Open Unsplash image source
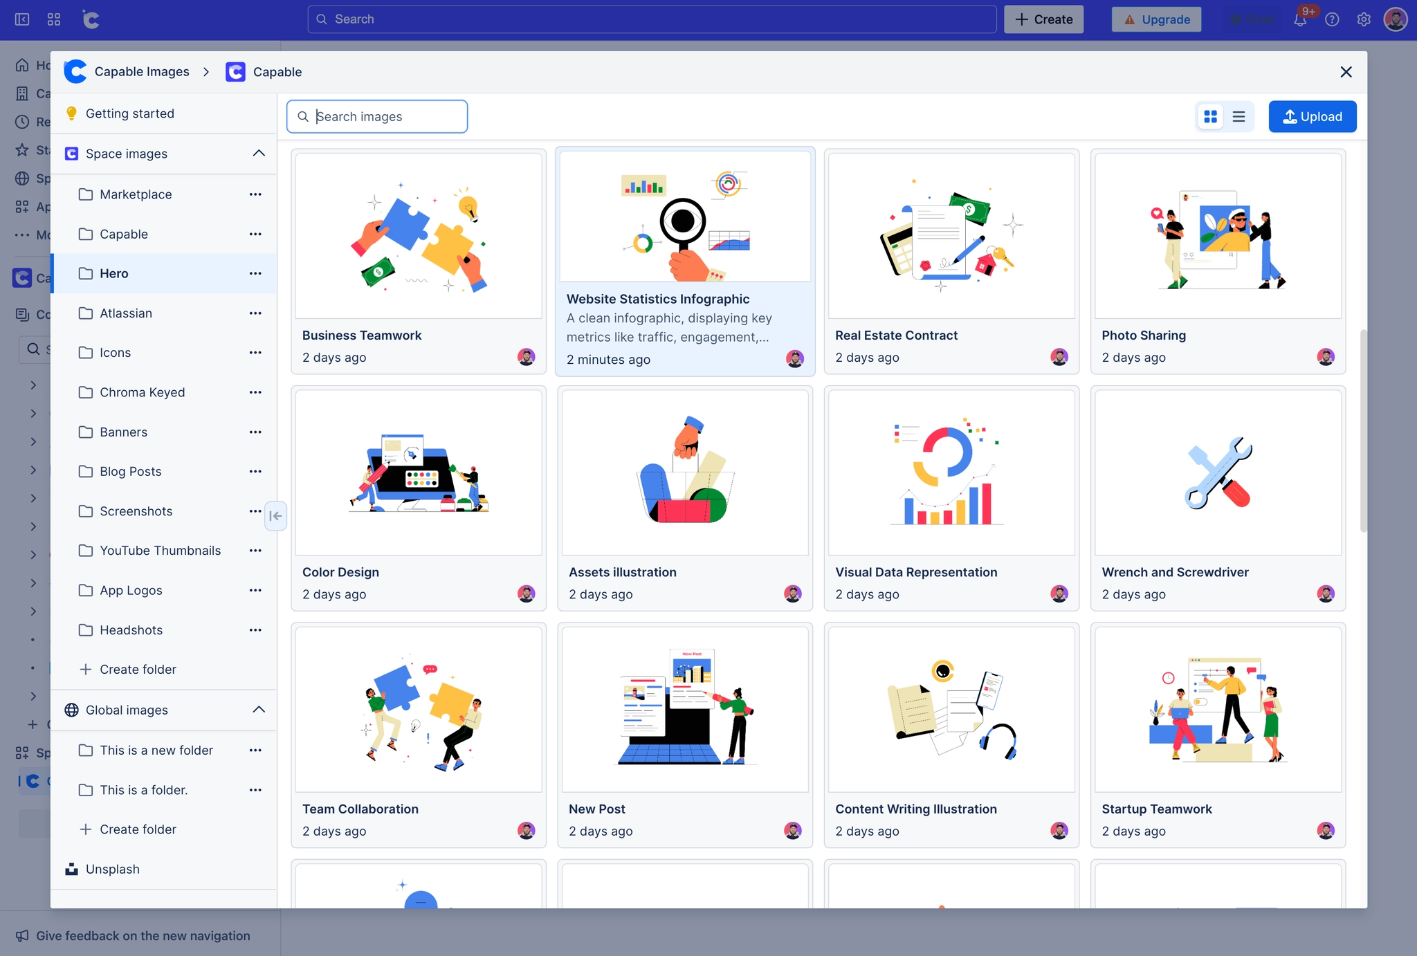Screen dimensions: 1417x956 pos(112,869)
